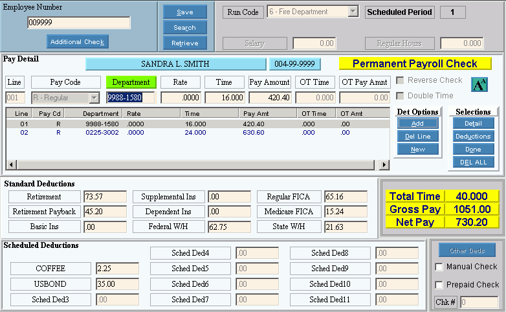Click the Save button

coord(184,12)
